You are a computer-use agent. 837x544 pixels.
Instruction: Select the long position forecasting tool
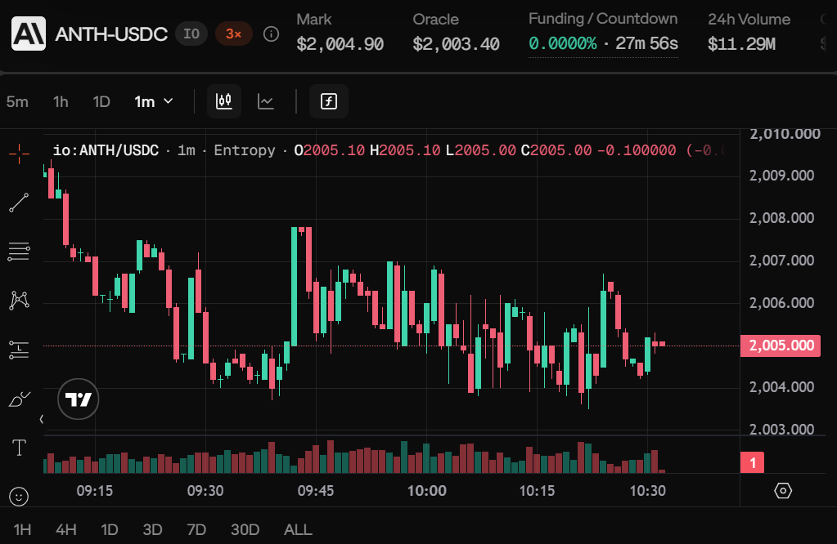tap(19, 350)
